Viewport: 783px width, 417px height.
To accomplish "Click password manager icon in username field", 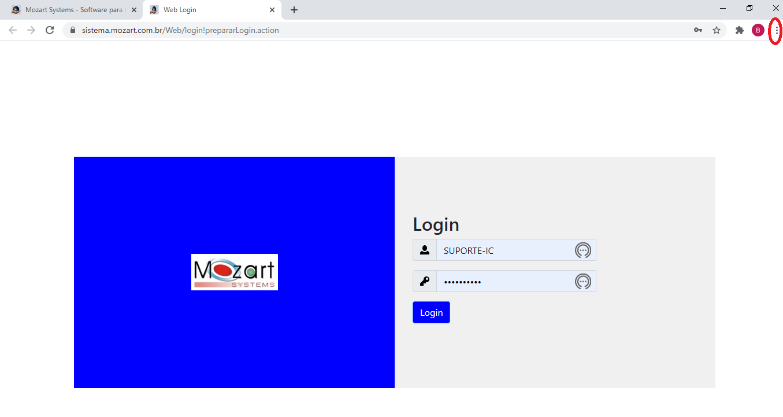I will point(583,250).
